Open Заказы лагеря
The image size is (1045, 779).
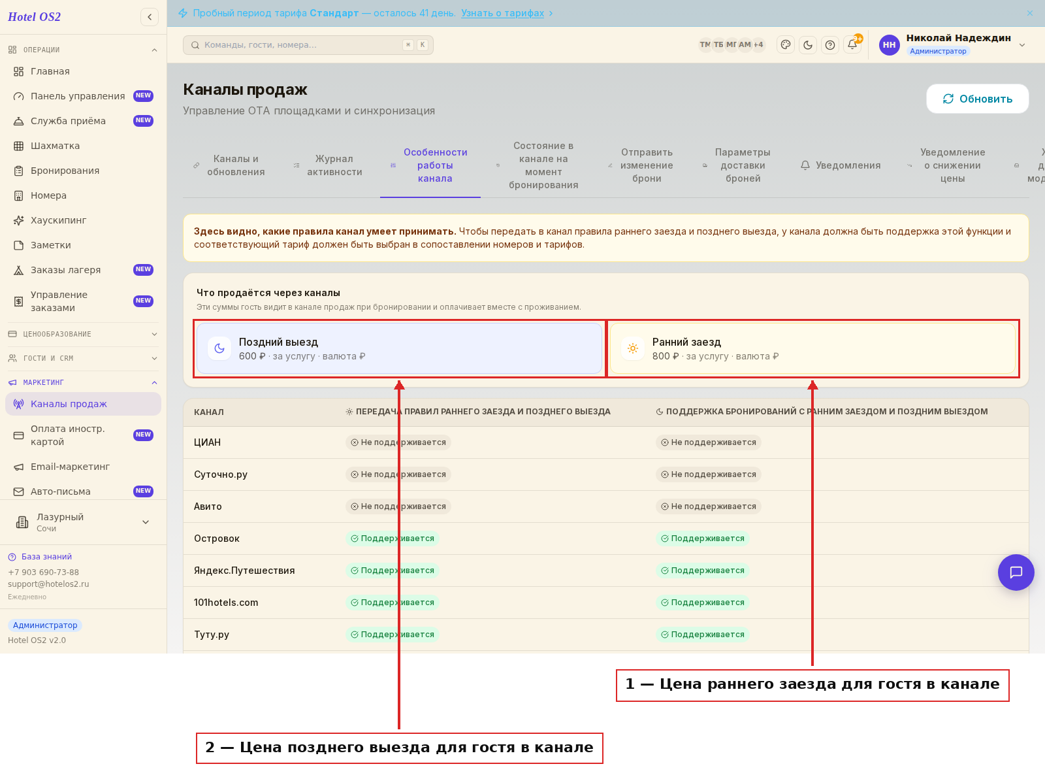coord(83,270)
